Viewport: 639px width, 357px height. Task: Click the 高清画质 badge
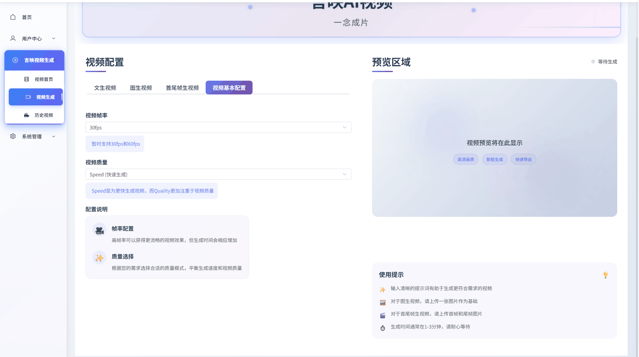click(x=465, y=159)
